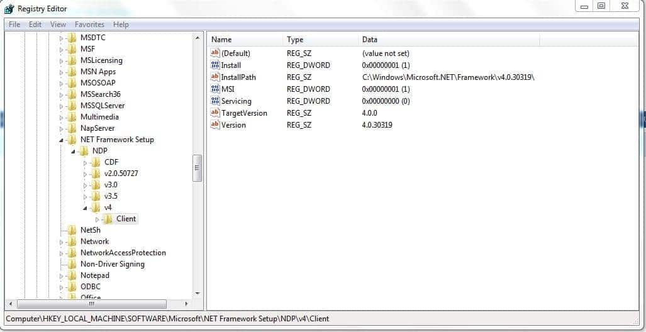Expand the CDF key
646x332 pixels.
click(86, 163)
